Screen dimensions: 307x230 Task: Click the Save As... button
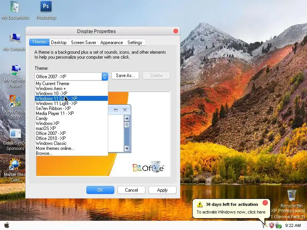click(x=125, y=76)
